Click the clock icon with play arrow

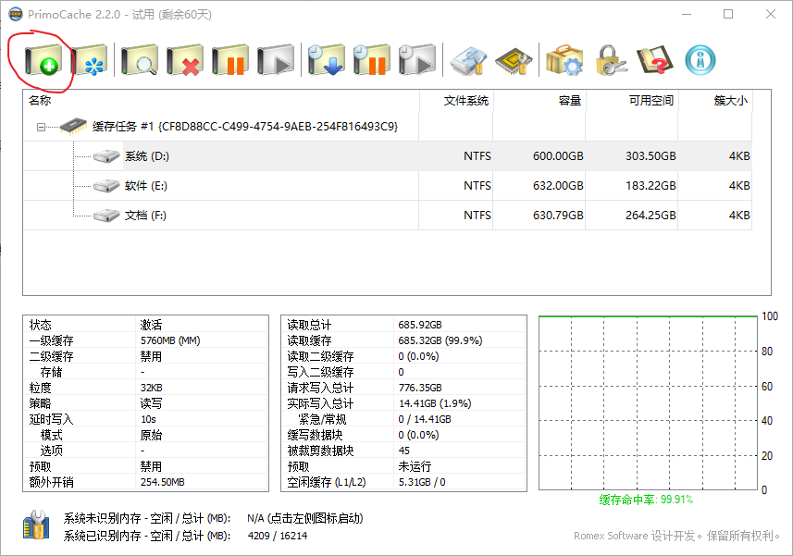coord(417,62)
